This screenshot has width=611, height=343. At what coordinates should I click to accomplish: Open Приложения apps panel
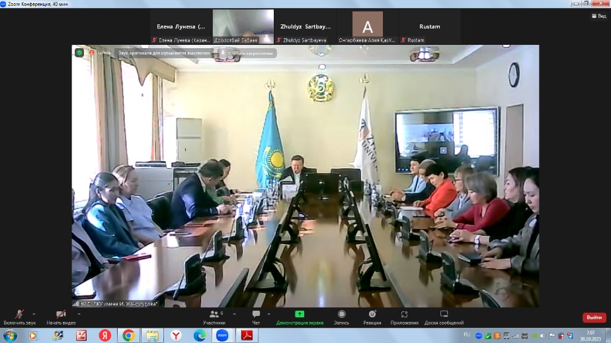click(404, 317)
